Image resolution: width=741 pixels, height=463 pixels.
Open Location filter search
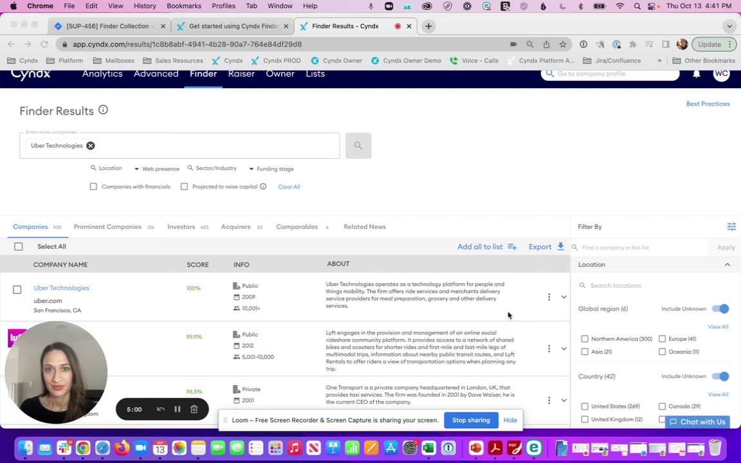pyautogui.click(x=106, y=168)
